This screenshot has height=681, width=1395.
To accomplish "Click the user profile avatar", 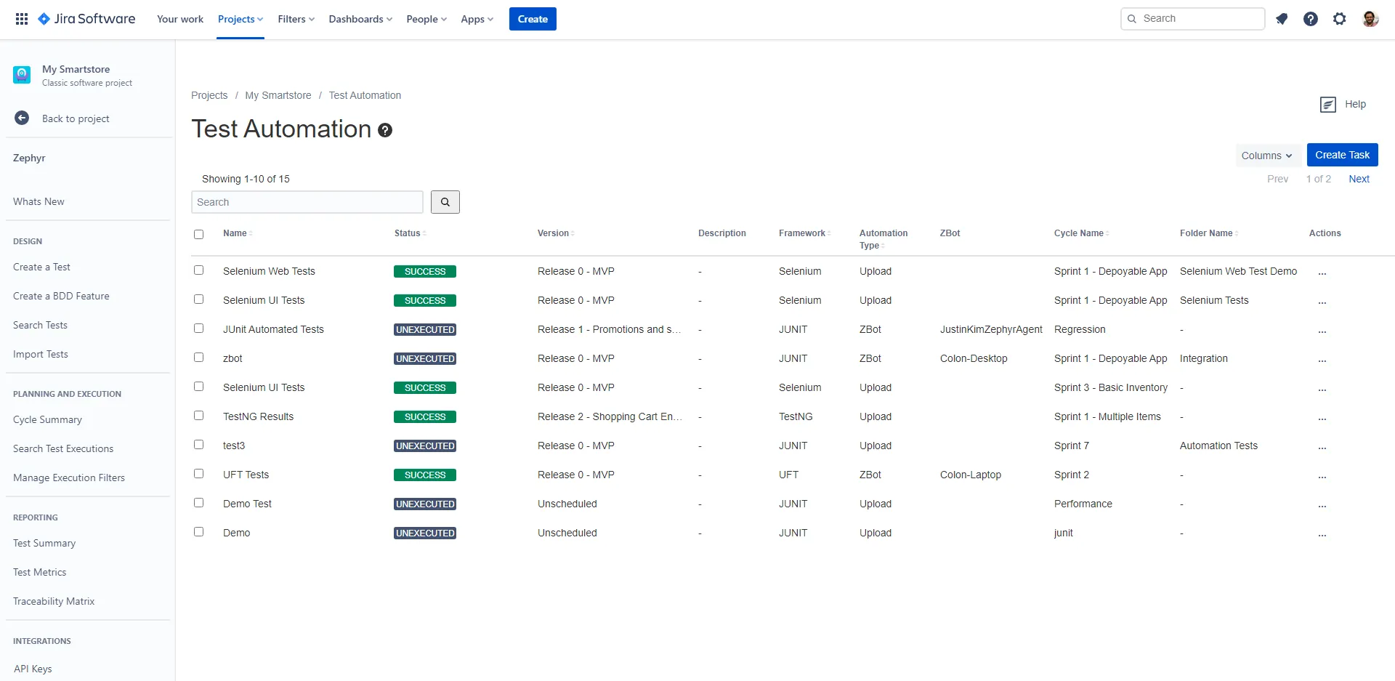I will (x=1370, y=19).
